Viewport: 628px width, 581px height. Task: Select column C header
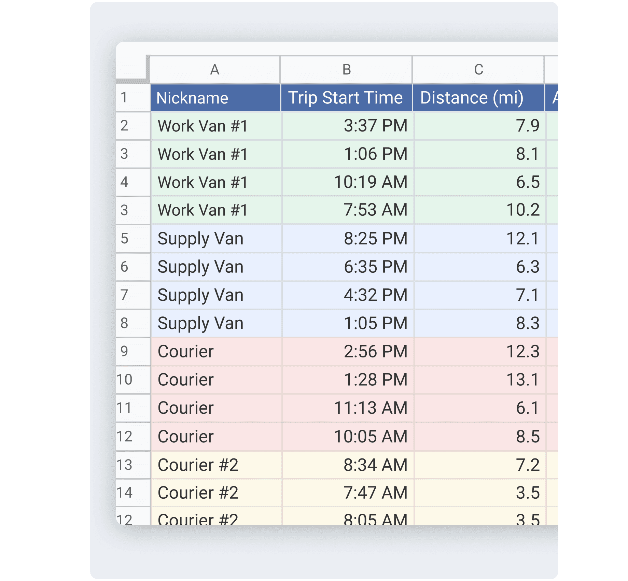tap(478, 69)
